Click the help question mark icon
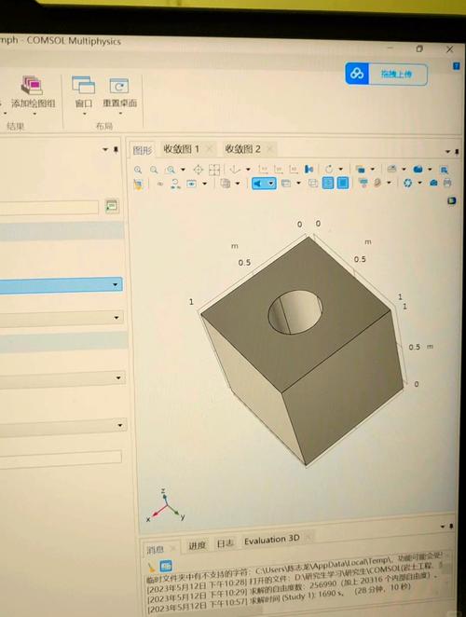This screenshot has width=466, height=617. point(457,66)
